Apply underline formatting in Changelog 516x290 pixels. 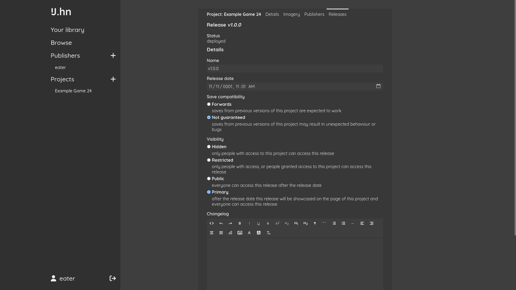(x=259, y=223)
